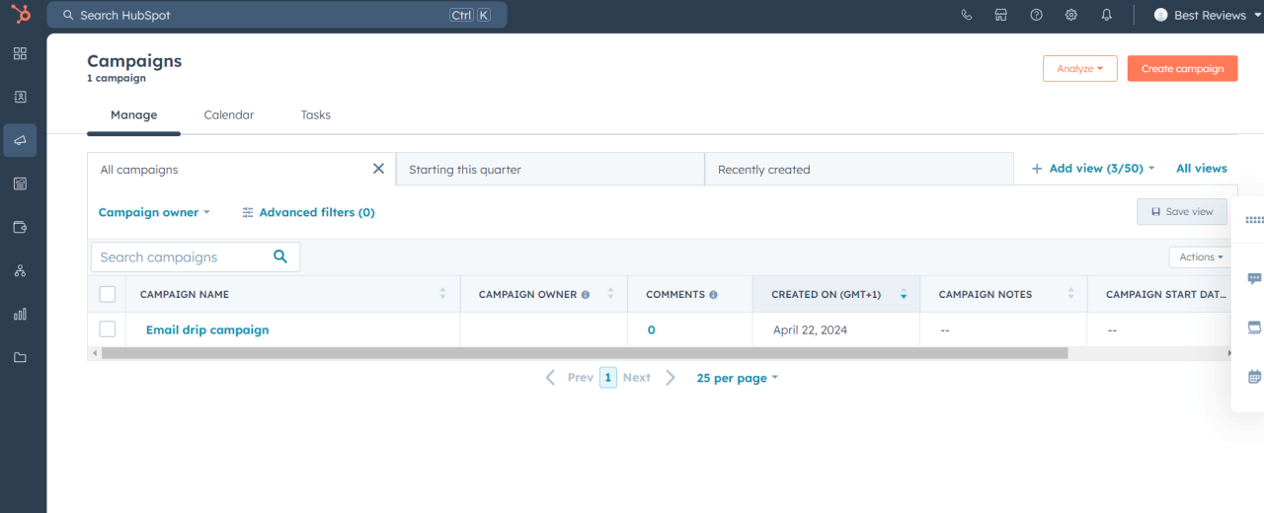Viewport: 1264px width, 513px height.
Task: Select the All campaigns view tab
Action: [242, 169]
